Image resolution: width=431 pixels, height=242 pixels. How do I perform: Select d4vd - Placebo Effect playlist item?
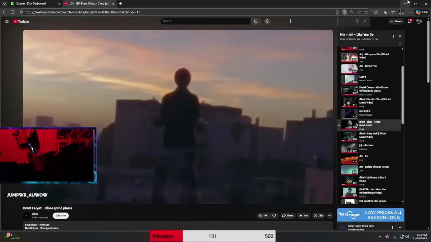click(x=369, y=102)
